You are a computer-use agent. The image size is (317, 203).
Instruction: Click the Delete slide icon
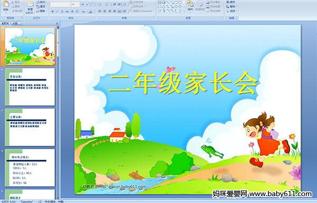pos(41,11)
